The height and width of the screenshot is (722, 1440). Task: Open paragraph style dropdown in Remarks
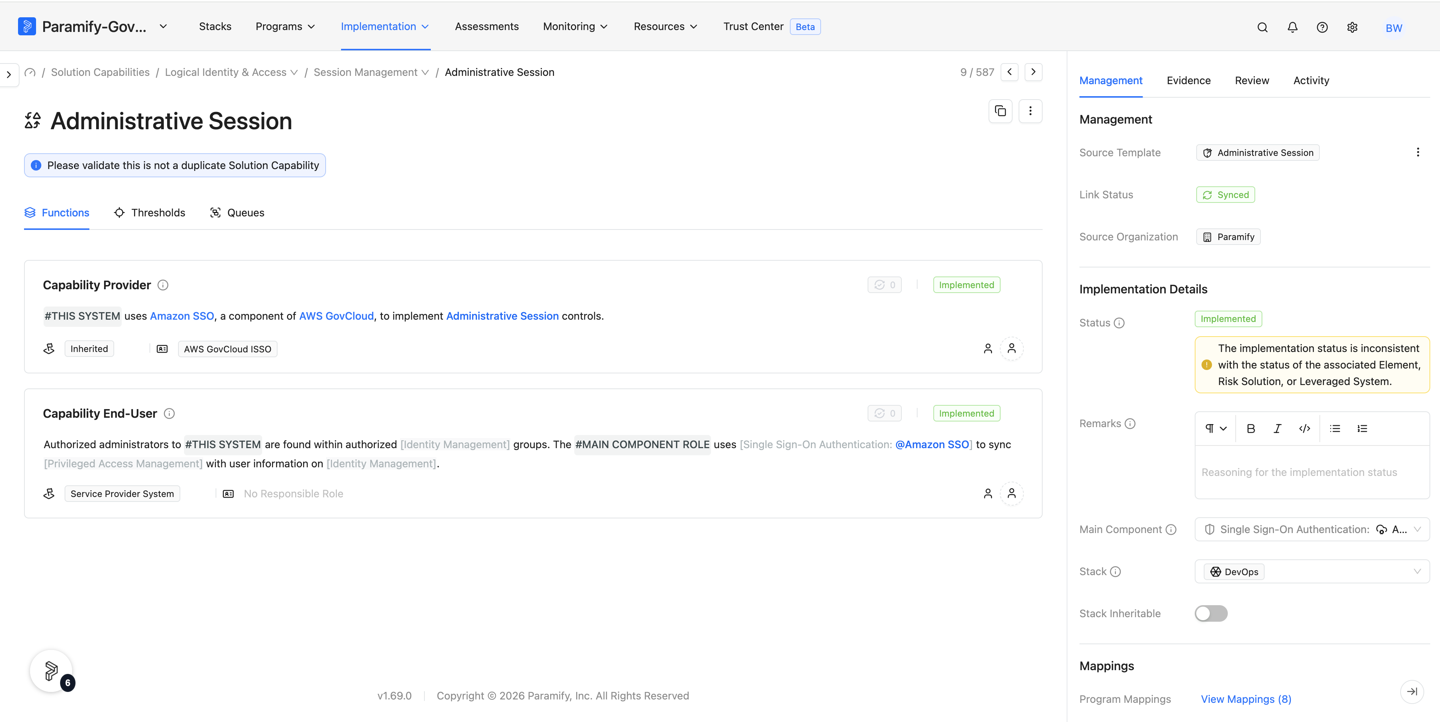[1216, 428]
